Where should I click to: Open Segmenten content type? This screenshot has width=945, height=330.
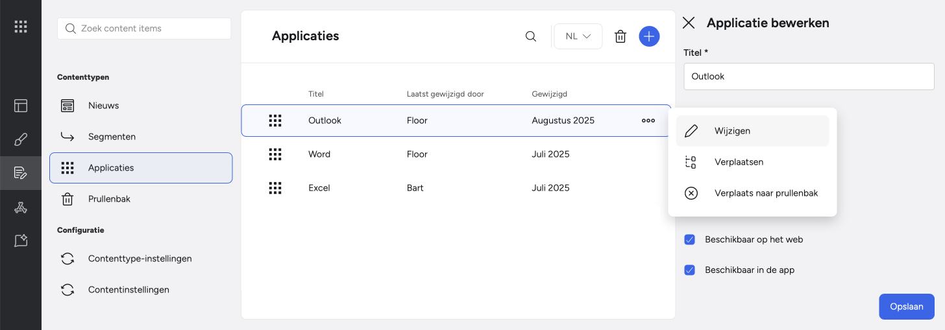pos(141,137)
